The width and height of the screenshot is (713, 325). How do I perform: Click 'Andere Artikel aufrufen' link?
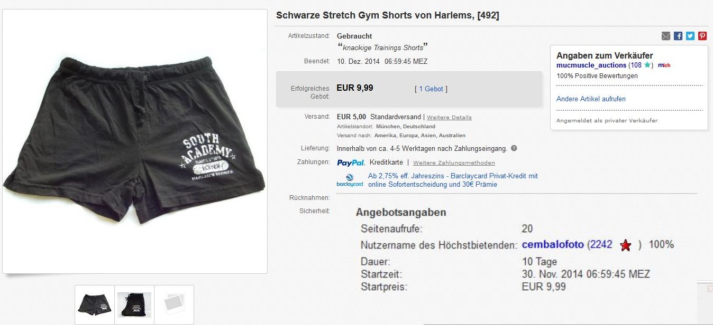pyautogui.click(x=591, y=99)
